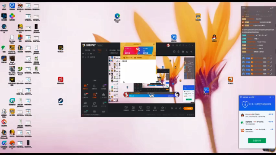Open the Steam desktop shortcut

pyautogui.click(x=60, y=102)
